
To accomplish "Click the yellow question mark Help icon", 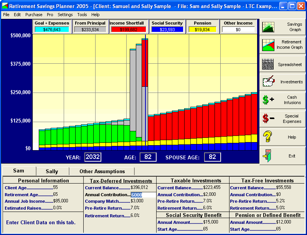I will 267,136.
